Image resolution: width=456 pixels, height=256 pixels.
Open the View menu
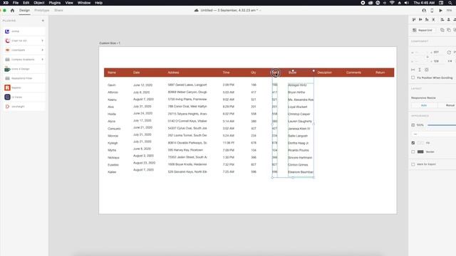69,3
